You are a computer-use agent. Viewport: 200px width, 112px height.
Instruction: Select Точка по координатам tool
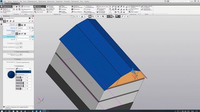pos(89,7)
